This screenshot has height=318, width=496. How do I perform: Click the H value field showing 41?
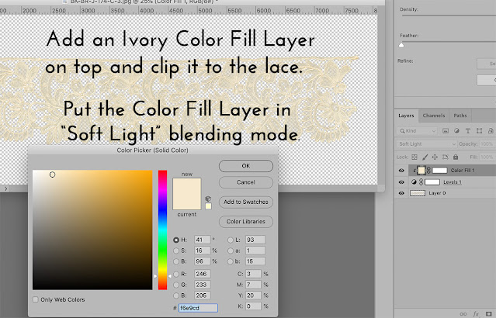[x=202, y=240]
